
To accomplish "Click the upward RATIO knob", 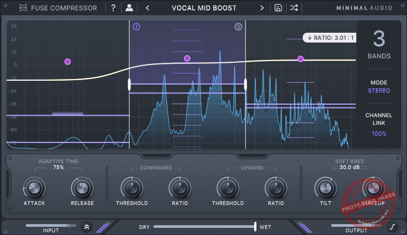I will 276,188.
